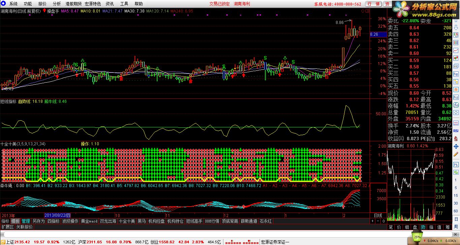Select the 60-minute period button
The width and height of the screenshot is (460, 245).
tap(456, 210)
